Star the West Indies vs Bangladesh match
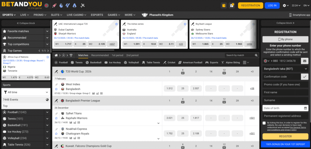Screen dimensions: 311x149 tap(56, 89)
